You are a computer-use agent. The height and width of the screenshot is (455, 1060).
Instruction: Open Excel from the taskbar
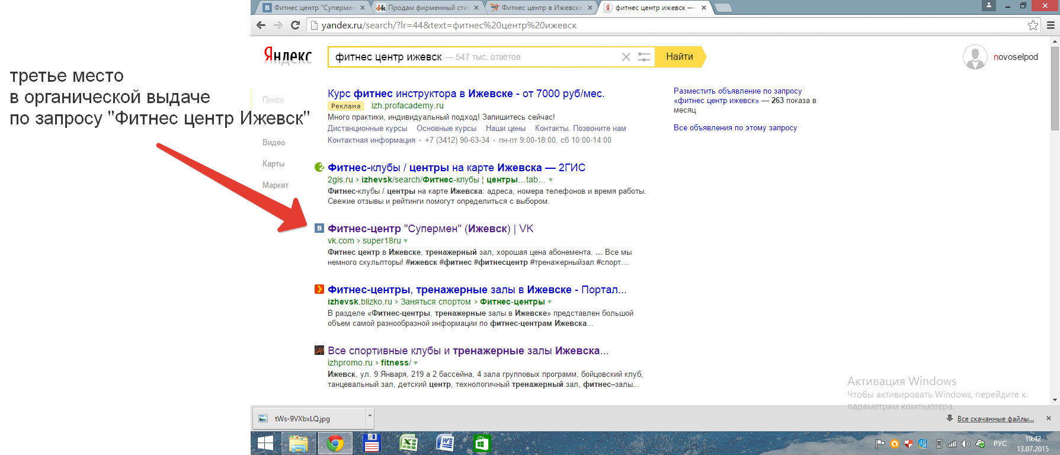pyautogui.click(x=408, y=443)
